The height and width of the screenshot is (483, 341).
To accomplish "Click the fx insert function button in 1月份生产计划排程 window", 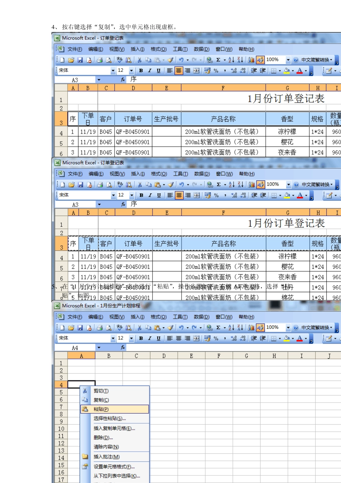I will pos(123,348).
